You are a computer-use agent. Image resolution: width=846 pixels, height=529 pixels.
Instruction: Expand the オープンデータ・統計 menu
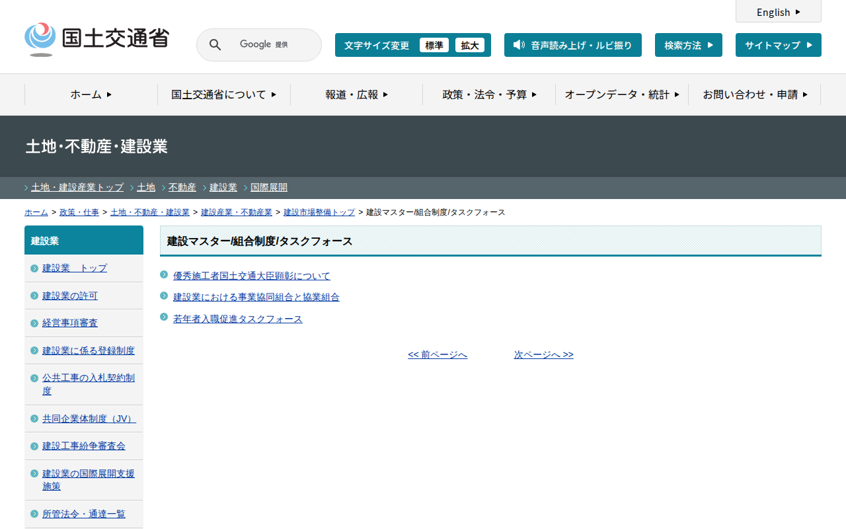pyautogui.click(x=622, y=95)
